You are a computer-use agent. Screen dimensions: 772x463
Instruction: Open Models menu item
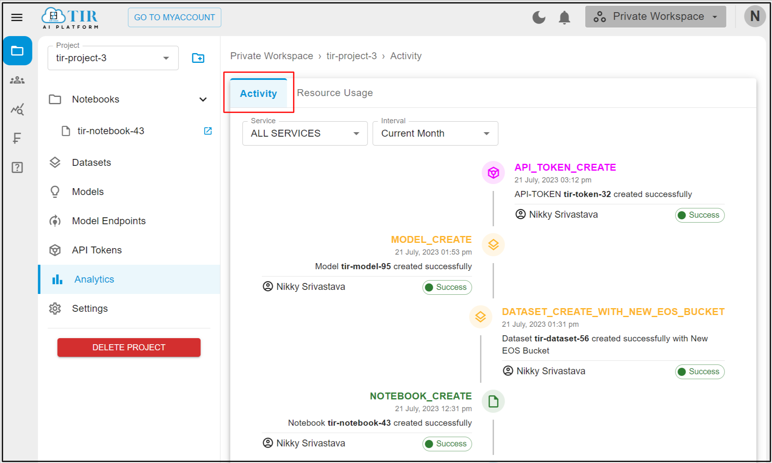(x=88, y=192)
